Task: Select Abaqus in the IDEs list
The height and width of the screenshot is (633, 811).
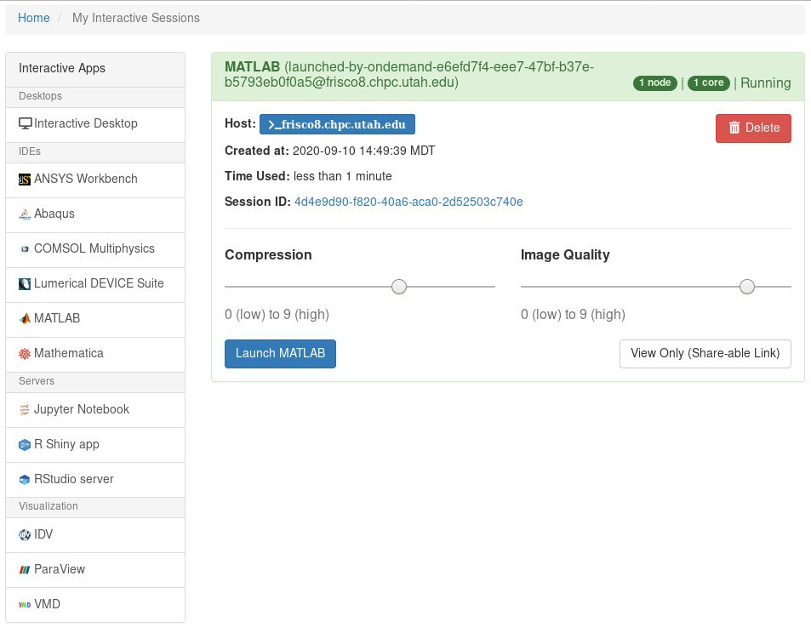Action: (x=95, y=215)
